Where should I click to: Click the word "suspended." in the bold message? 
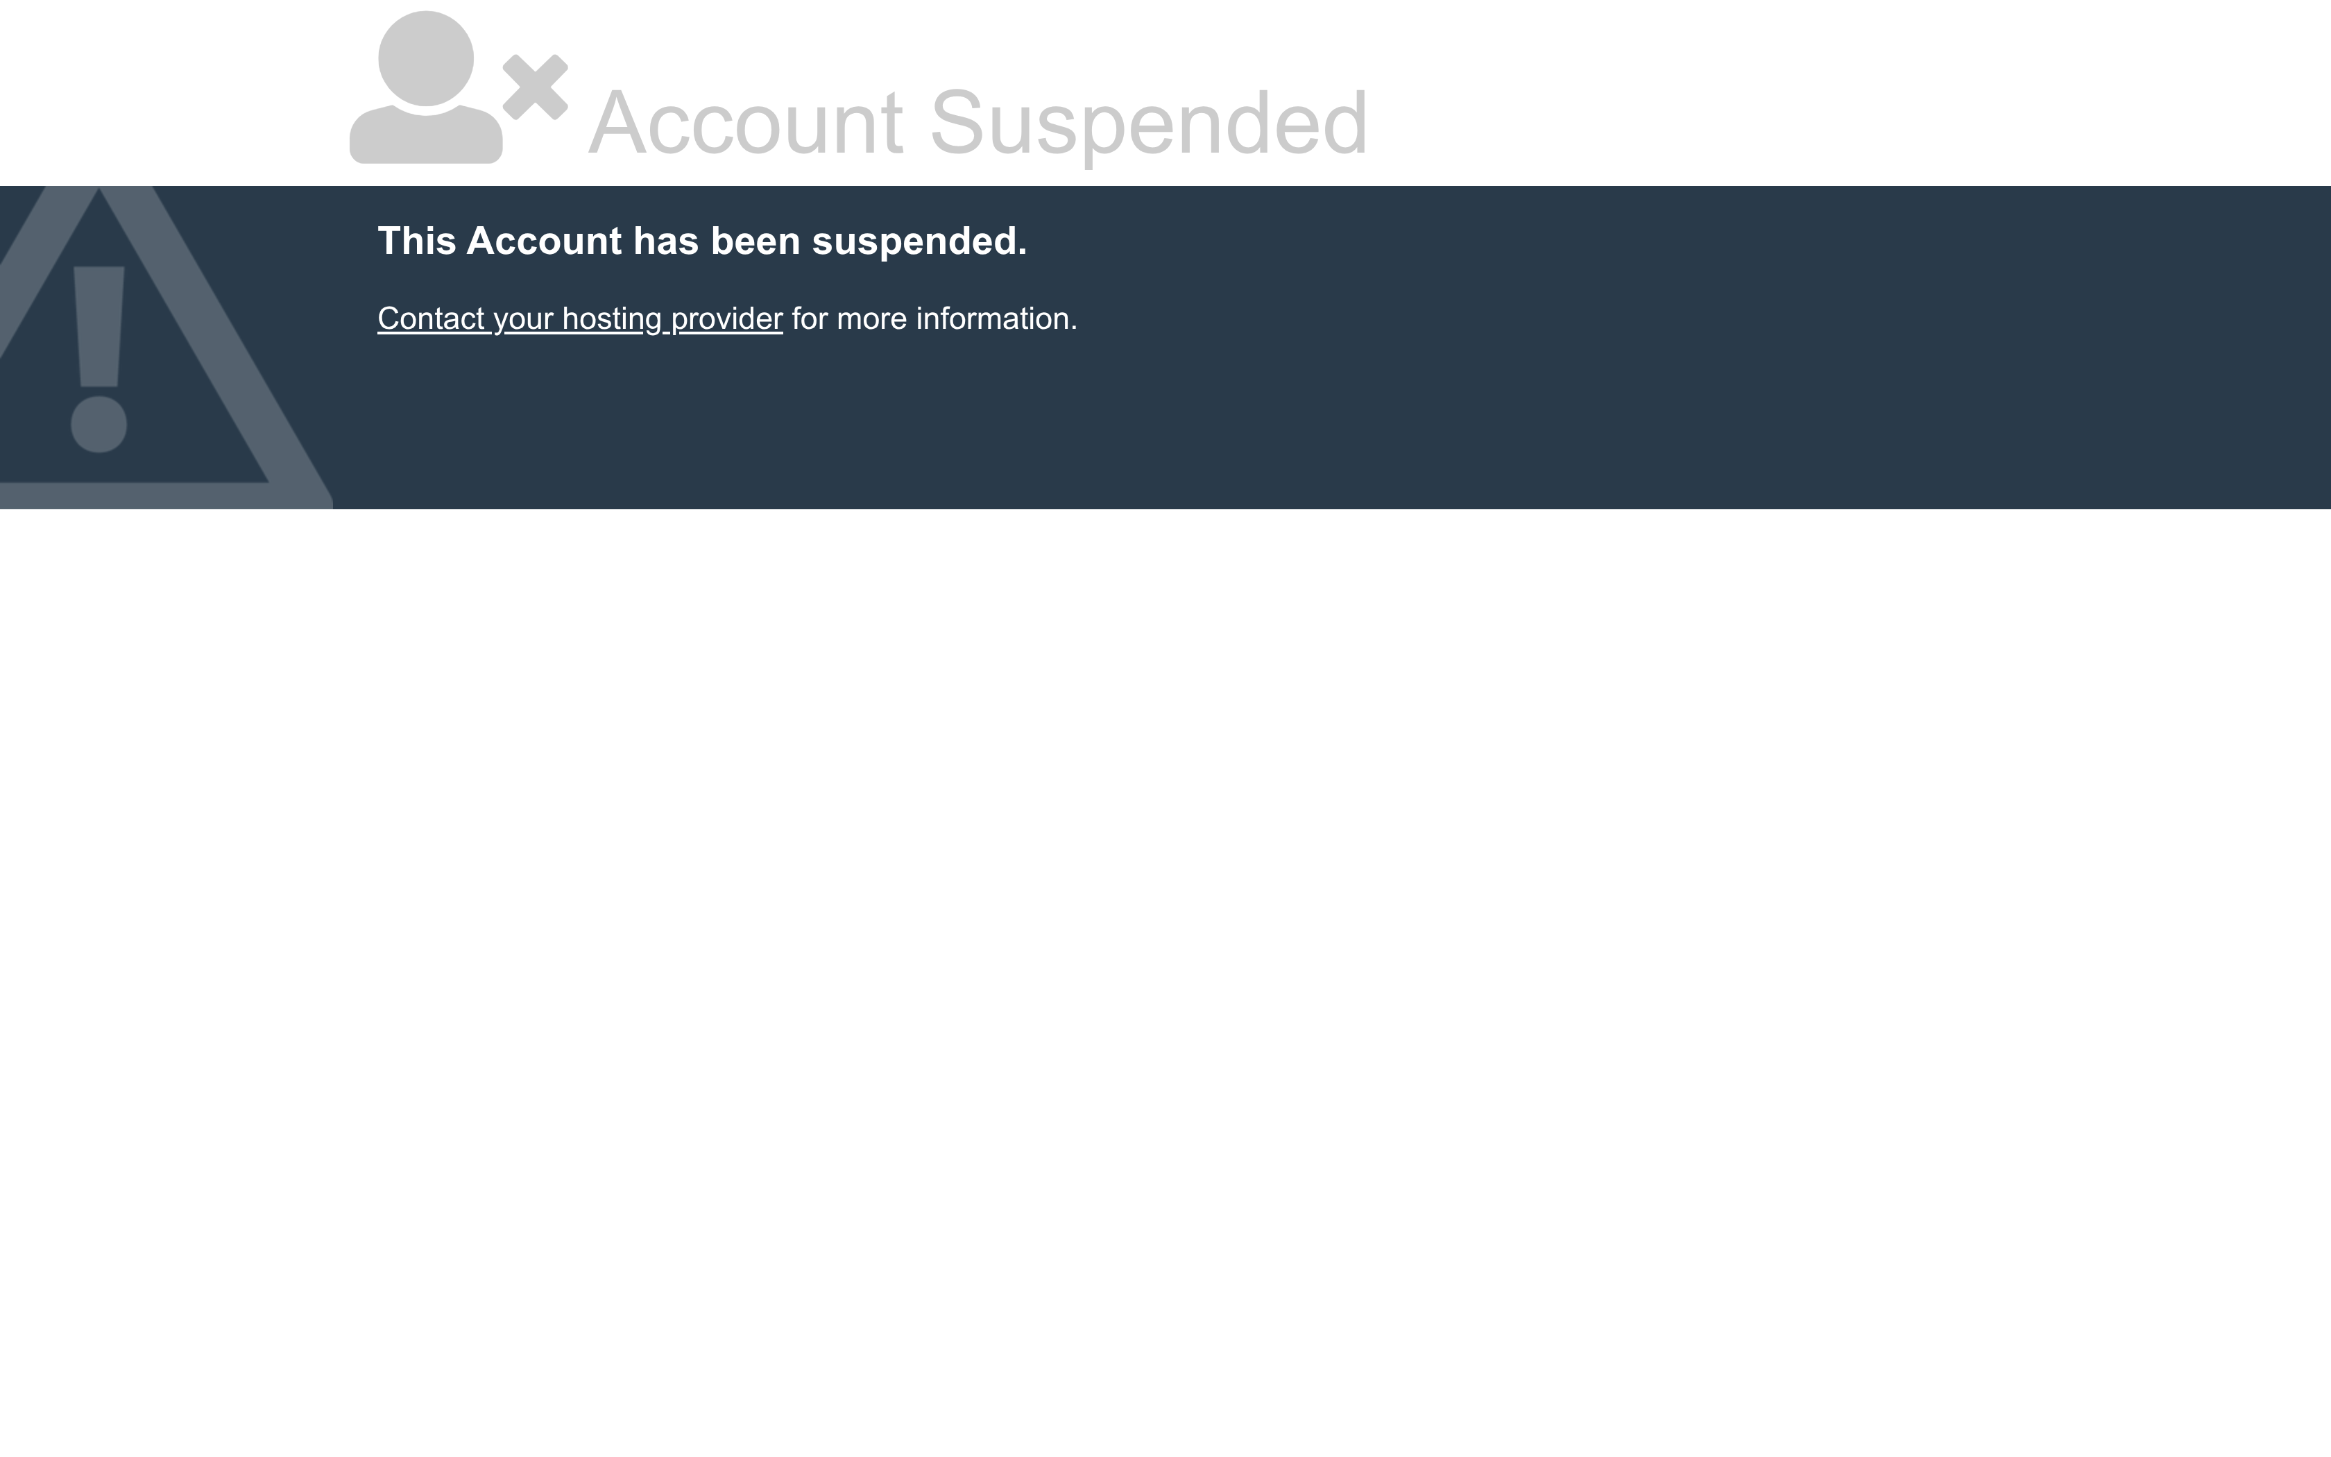click(919, 241)
